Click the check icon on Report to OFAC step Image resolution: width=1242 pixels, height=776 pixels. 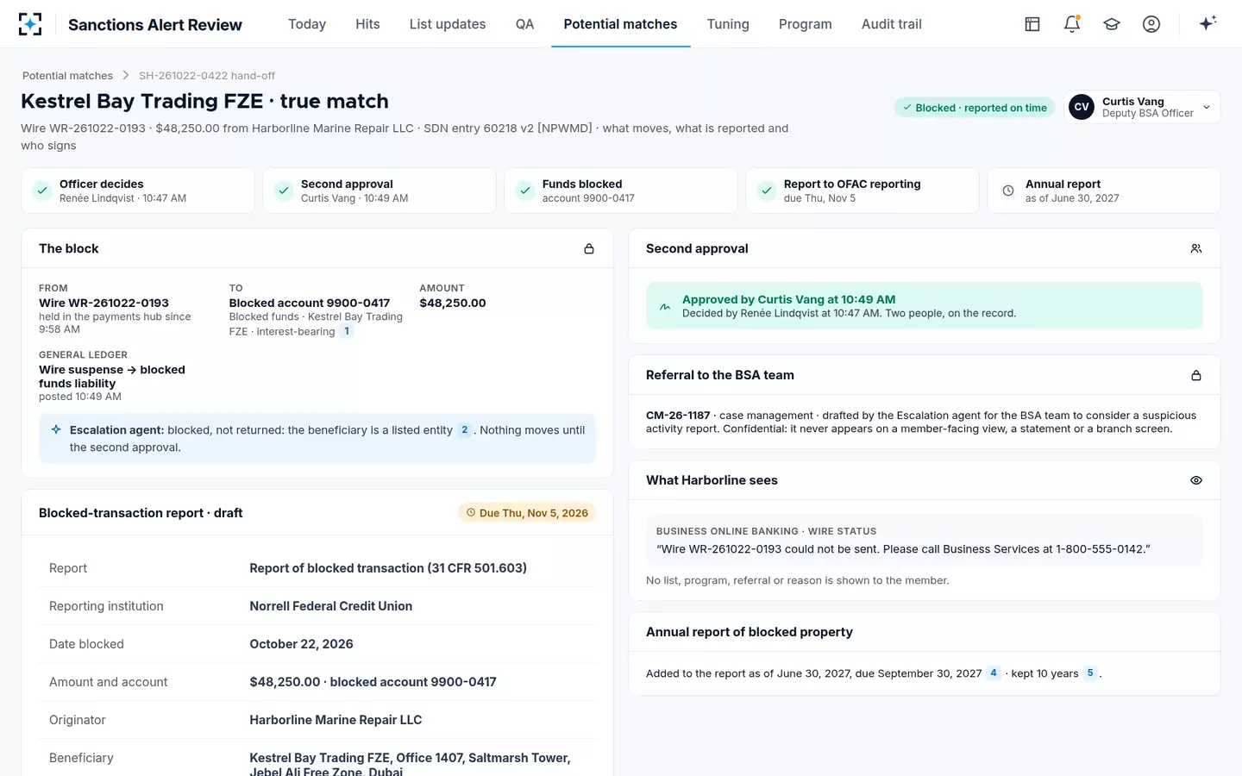(x=767, y=191)
